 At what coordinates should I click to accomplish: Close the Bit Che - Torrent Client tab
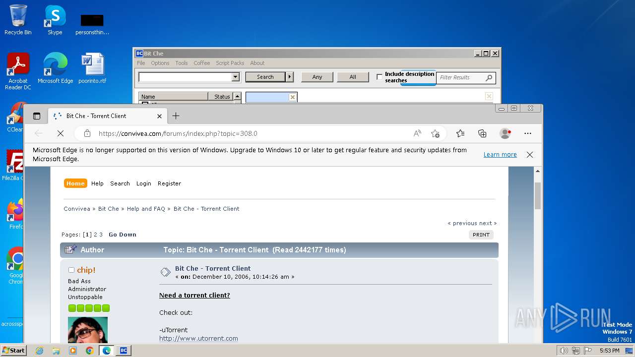pyautogui.click(x=159, y=116)
